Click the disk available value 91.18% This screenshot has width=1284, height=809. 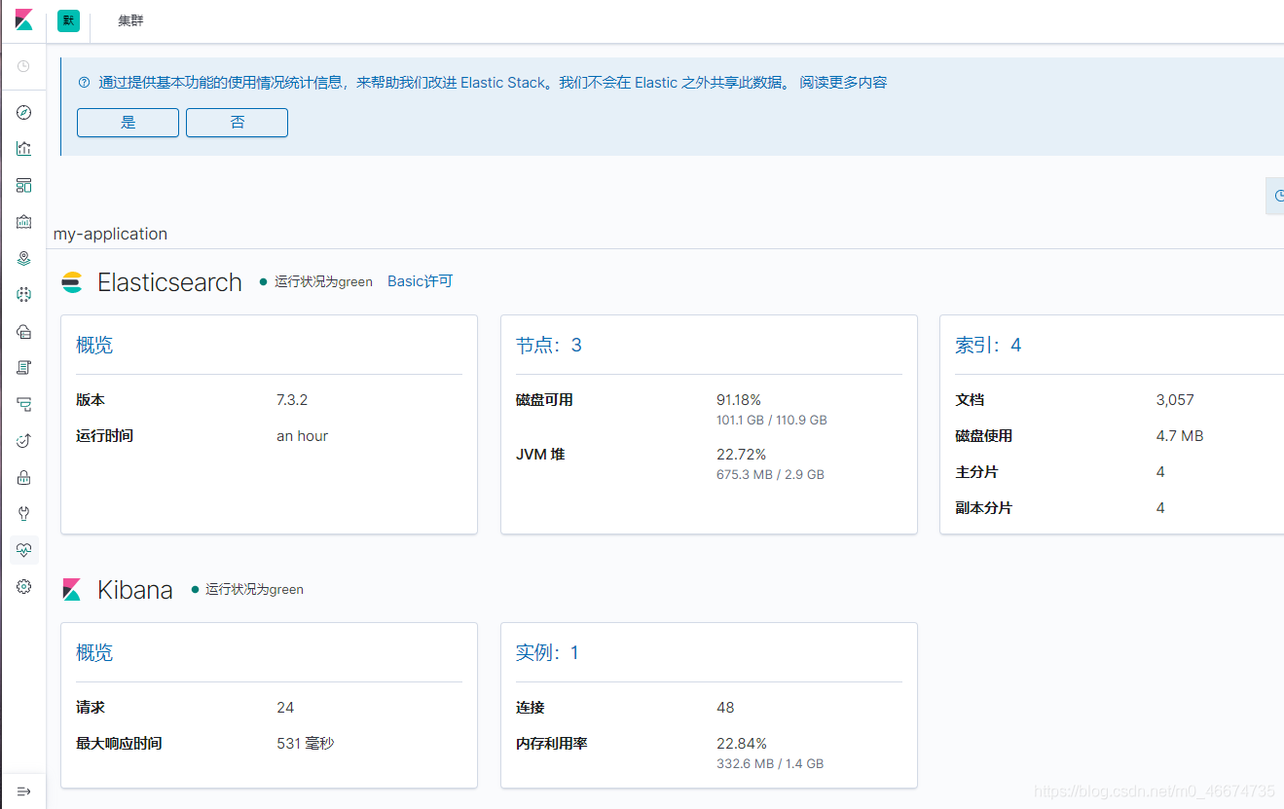(739, 400)
